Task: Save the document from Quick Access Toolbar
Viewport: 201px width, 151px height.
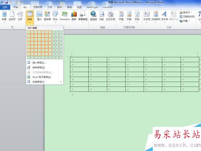Action: 6,2
